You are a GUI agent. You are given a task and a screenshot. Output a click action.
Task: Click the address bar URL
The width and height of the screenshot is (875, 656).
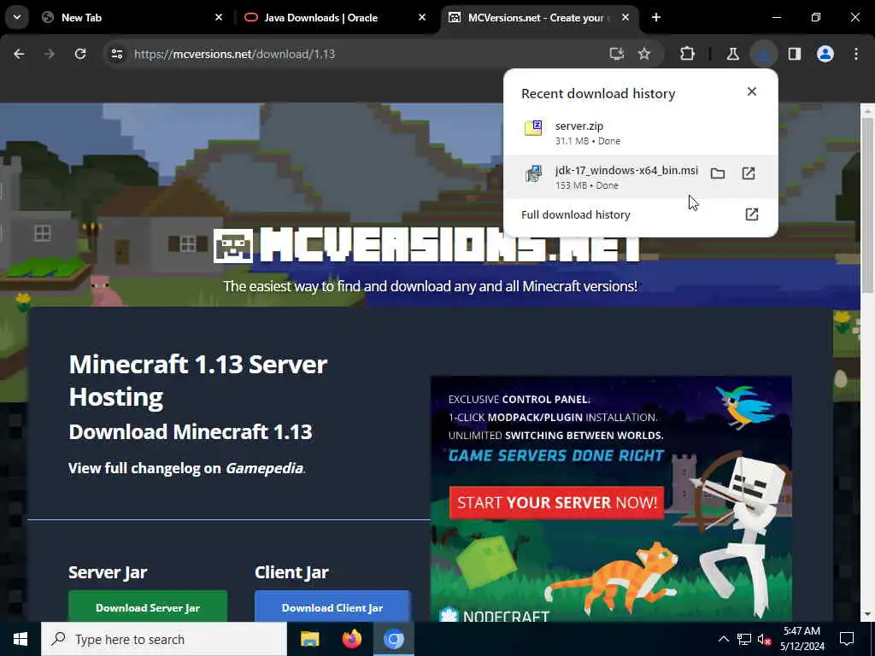pyautogui.click(x=234, y=54)
